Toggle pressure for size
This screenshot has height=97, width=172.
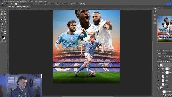coord(81,4)
